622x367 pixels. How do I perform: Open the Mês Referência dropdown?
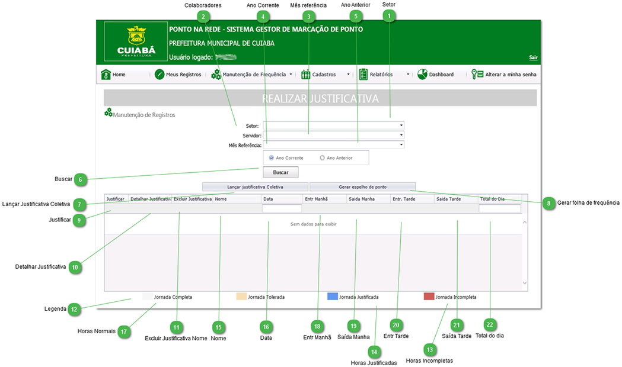(401, 145)
